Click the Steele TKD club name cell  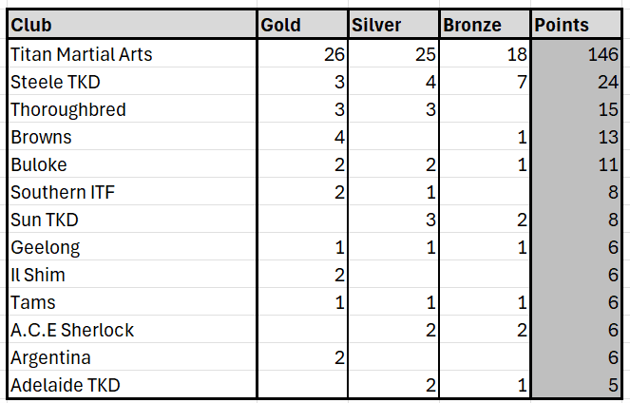tap(131, 82)
